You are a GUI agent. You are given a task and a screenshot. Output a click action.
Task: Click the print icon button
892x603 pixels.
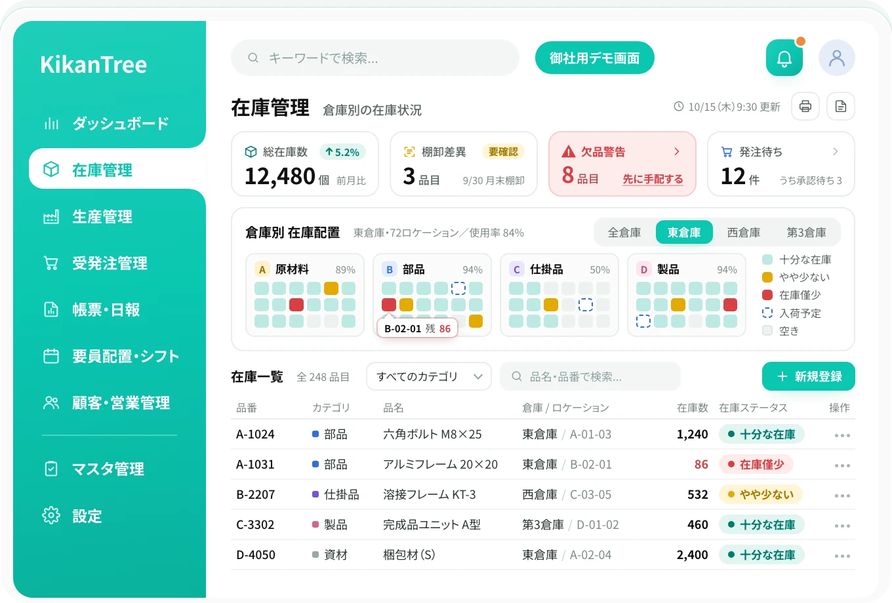[805, 106]
